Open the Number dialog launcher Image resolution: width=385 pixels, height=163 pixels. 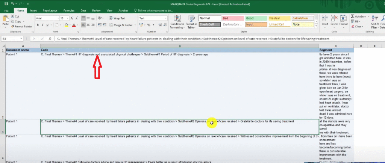(167, 32)
